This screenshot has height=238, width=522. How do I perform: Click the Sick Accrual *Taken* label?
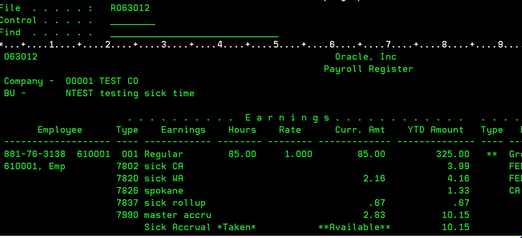pos(200,227)
